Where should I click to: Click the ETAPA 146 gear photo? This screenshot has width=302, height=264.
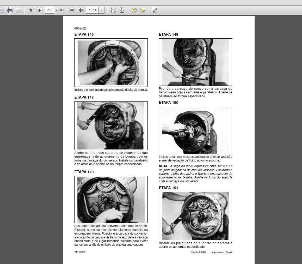111,63
